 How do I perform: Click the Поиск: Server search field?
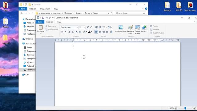[x=131, y=13]
